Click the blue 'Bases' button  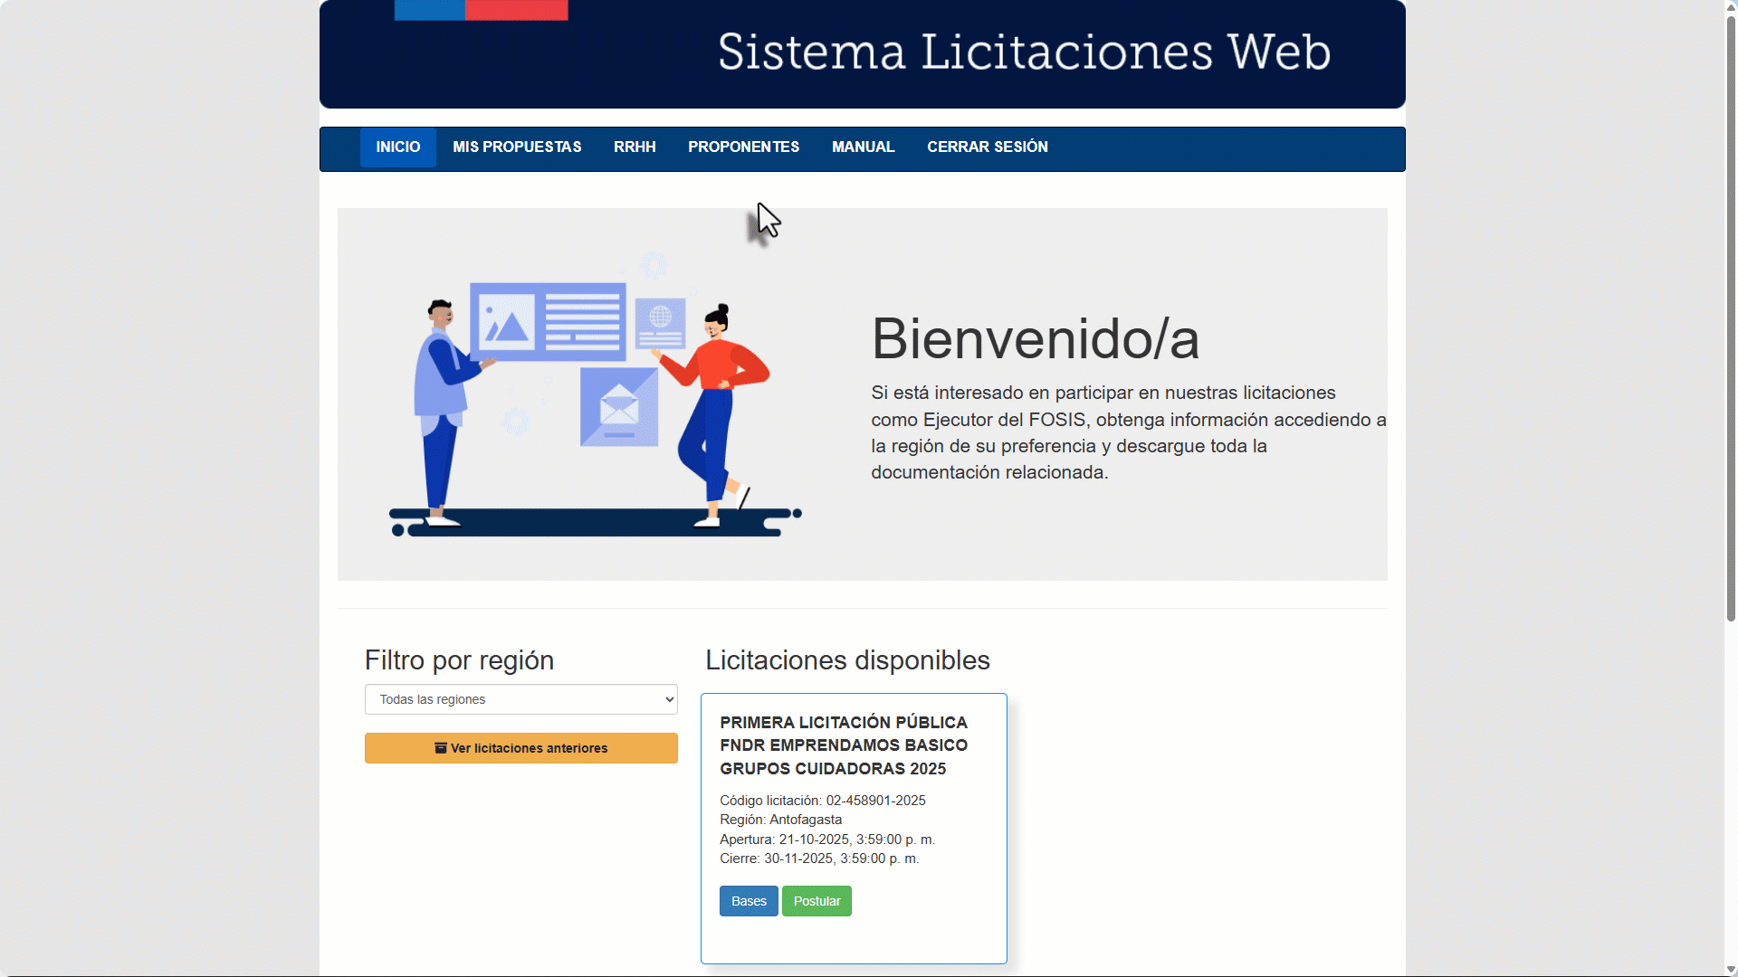point(748,901)
